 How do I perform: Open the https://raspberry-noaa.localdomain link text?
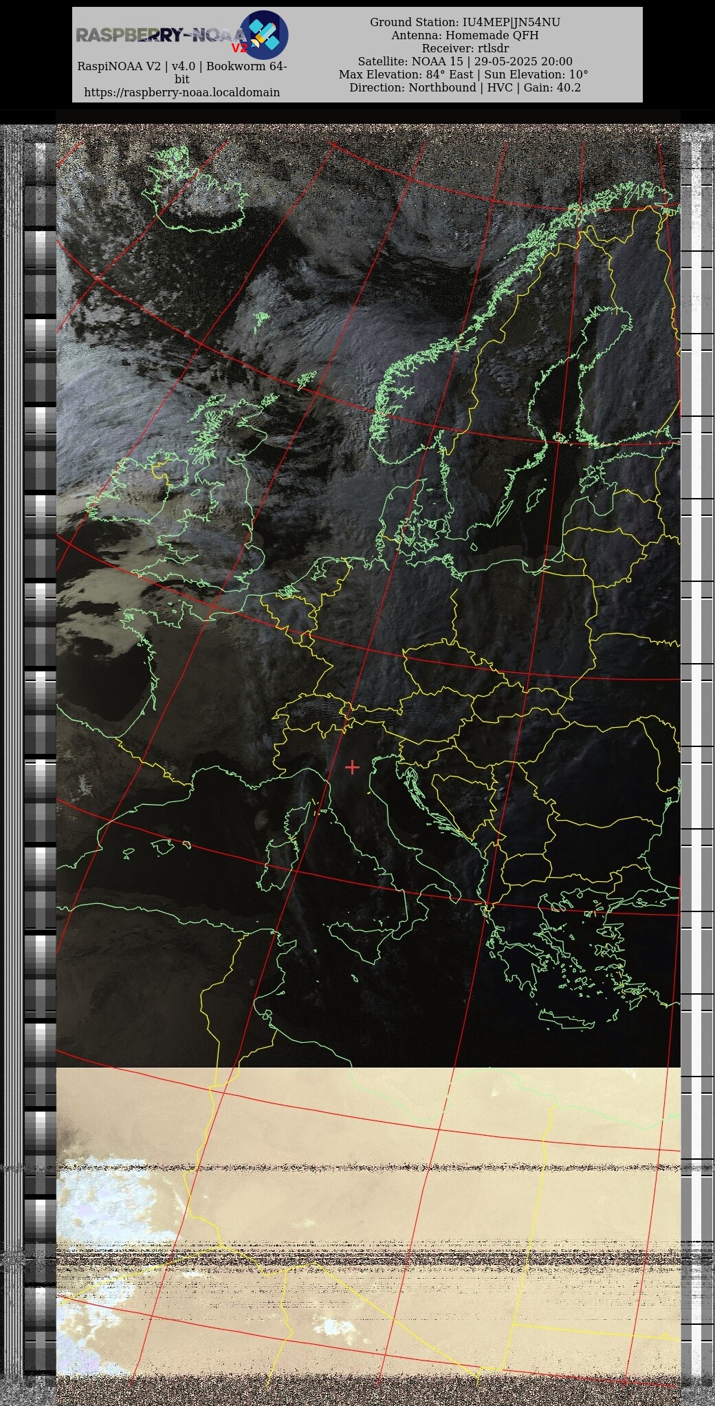point(181,92)
